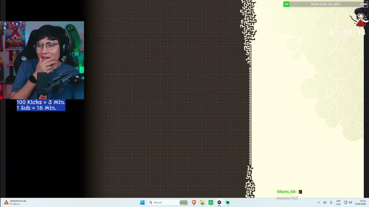Click the microphone tray icon
This screenshot has width=369, height=207.
click(x=331, y=202)
